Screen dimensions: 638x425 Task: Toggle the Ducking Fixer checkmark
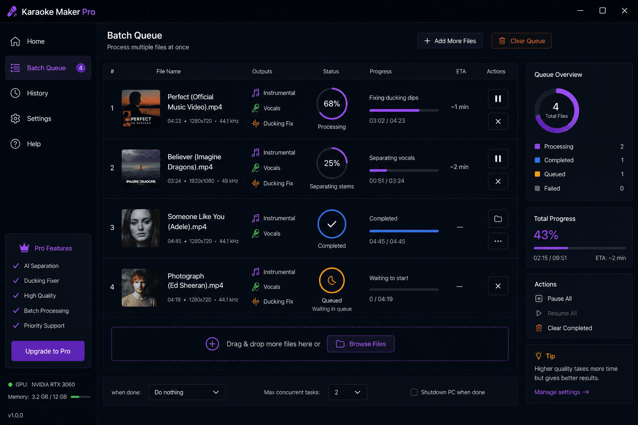click(x=16, y=281)
